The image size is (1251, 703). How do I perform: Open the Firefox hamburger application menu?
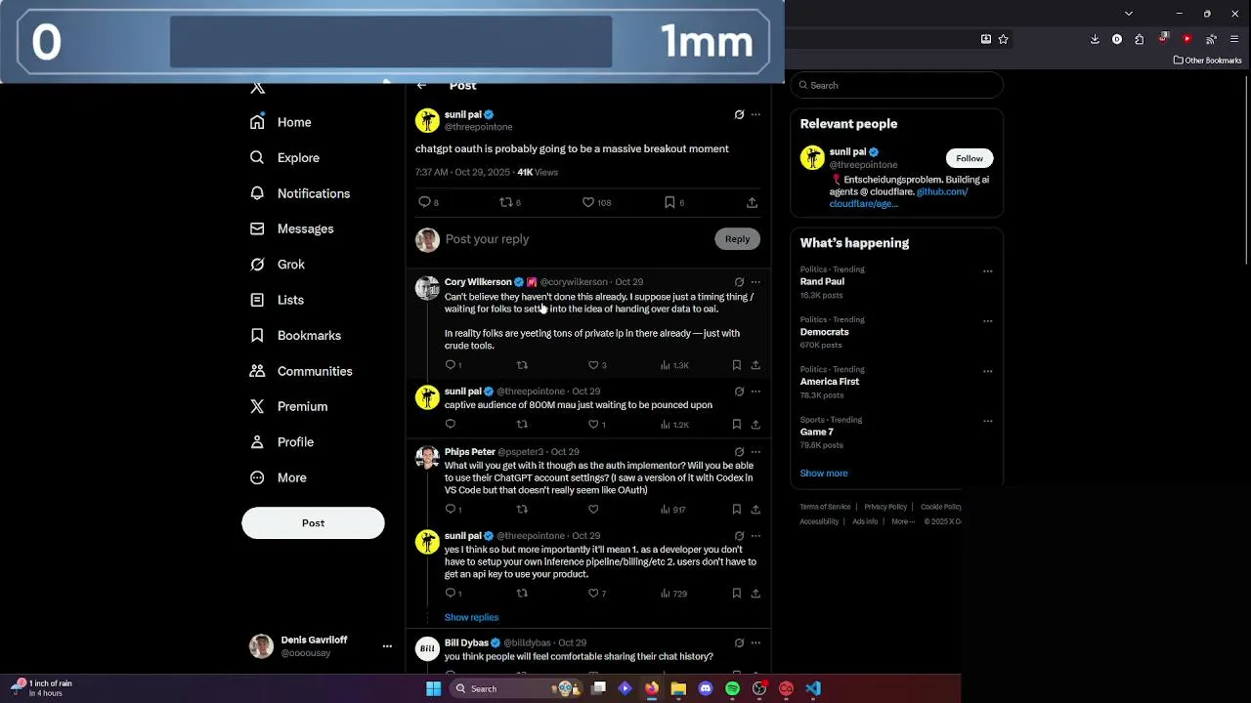click(1235, 39)
